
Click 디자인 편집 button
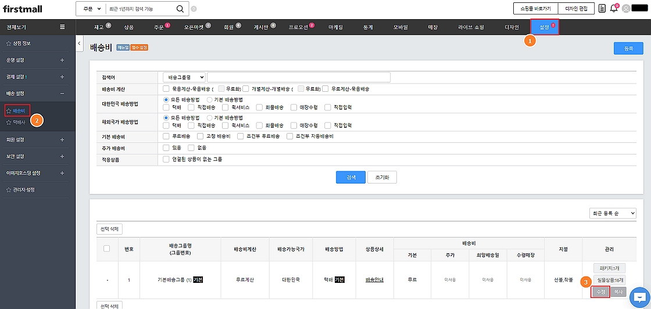tap(576, 8)
